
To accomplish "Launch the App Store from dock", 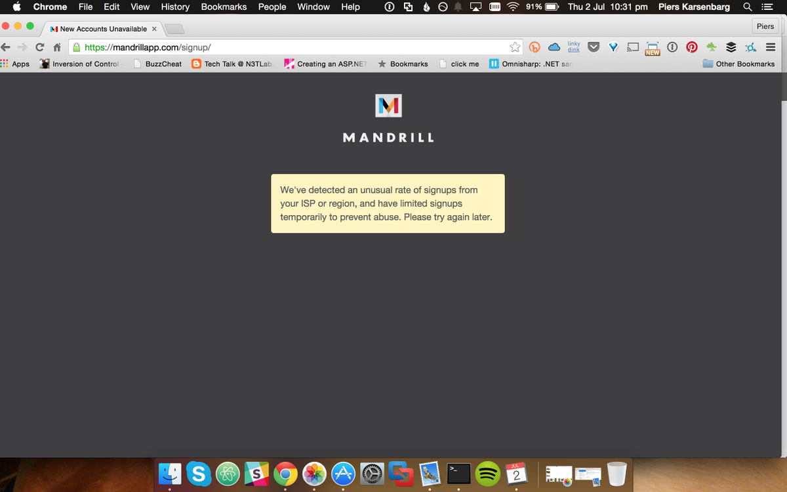I will [x=343, y=473].
